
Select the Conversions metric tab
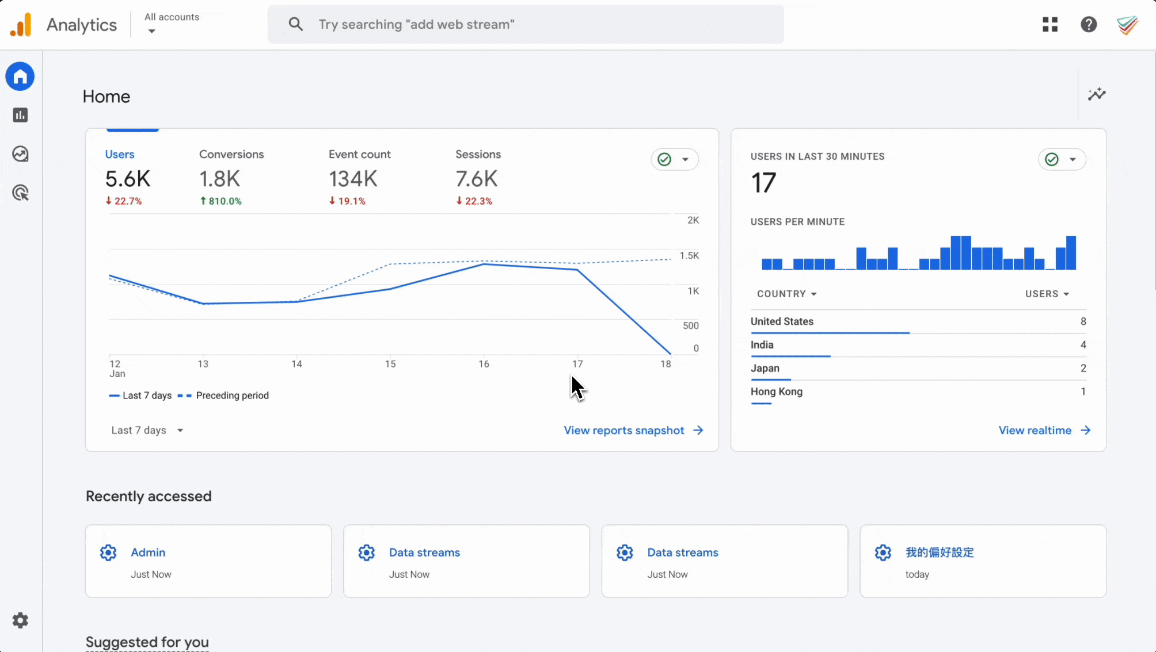(231, 177)
